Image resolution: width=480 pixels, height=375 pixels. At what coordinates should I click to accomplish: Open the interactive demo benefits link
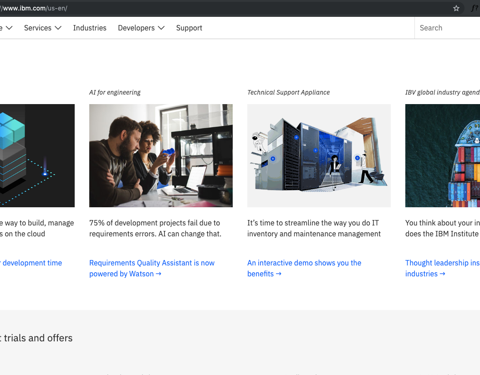click(x=304, y=268)
